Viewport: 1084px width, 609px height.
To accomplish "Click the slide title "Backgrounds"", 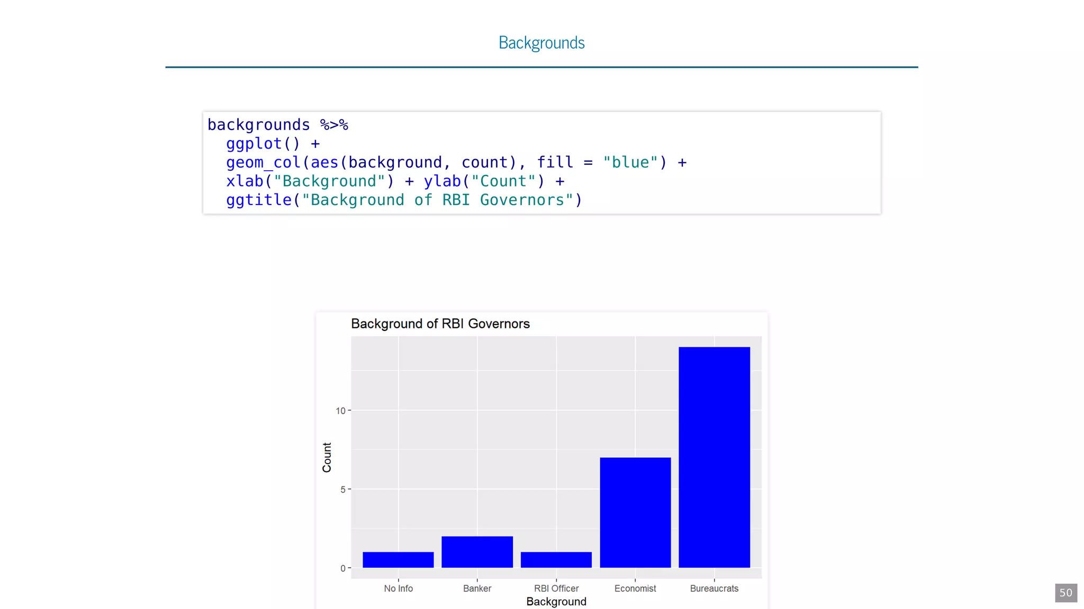I will pyautogui.click(x=541, y=42).
